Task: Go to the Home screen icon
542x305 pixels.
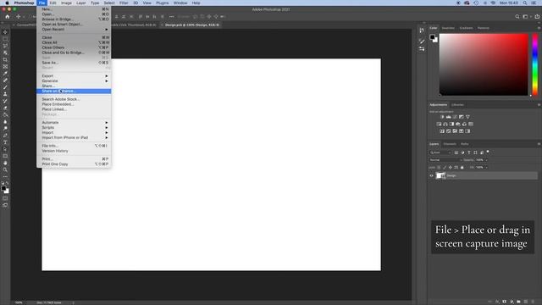Action: [x=8, y=16]
